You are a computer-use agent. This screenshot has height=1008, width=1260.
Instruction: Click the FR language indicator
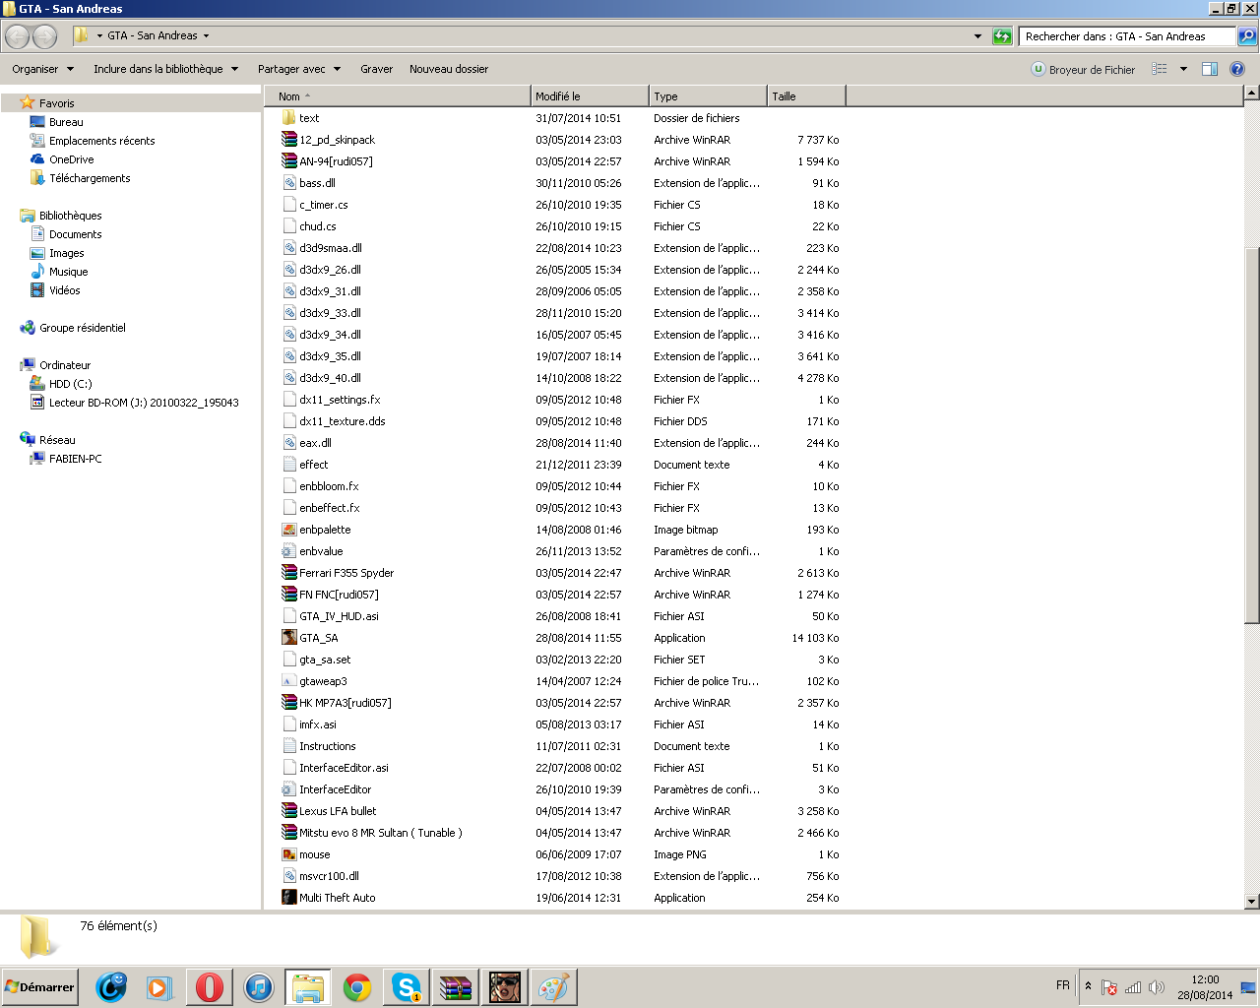click(1062, 985)
